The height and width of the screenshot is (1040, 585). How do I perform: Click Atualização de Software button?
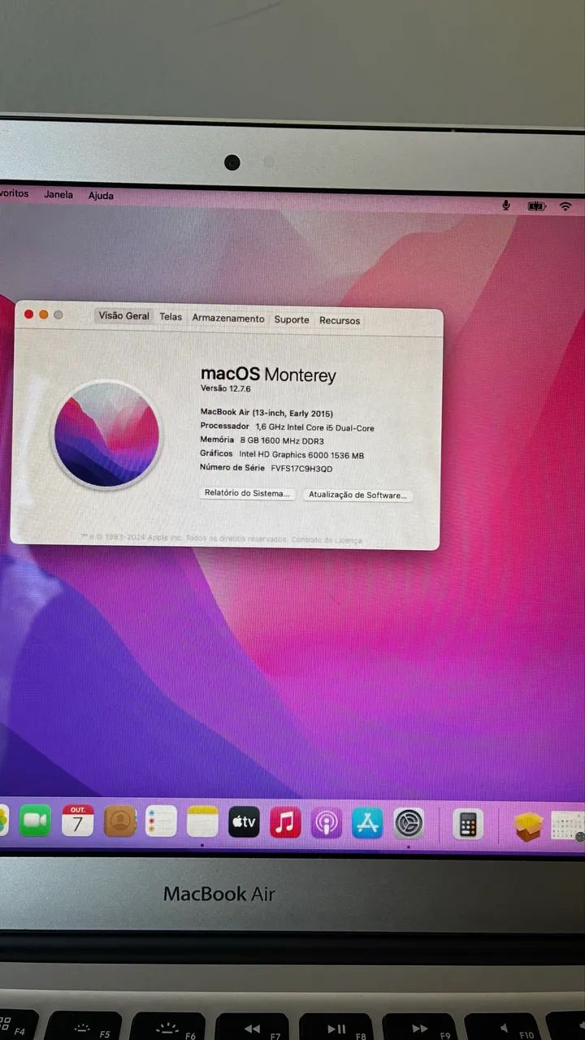357,495
